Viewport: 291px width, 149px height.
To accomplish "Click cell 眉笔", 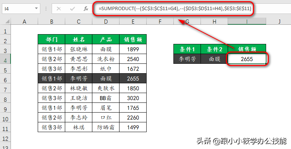I will click(106, 108).
